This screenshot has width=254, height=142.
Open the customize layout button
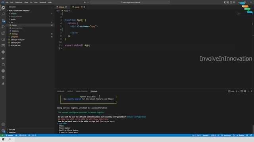234,2
